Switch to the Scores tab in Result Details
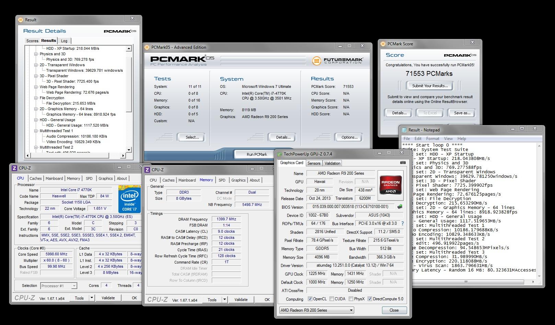The width and height of the screenshot is (555, 325). 32,41
